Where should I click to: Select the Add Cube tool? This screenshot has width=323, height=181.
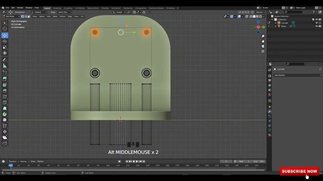point(5,72)
